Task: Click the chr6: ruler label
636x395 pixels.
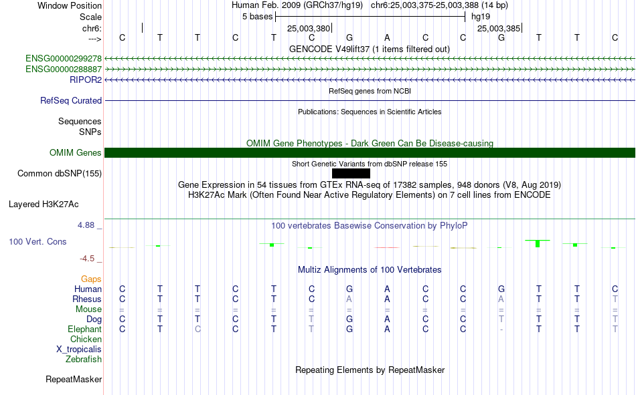Action: [x=92, y=28]
